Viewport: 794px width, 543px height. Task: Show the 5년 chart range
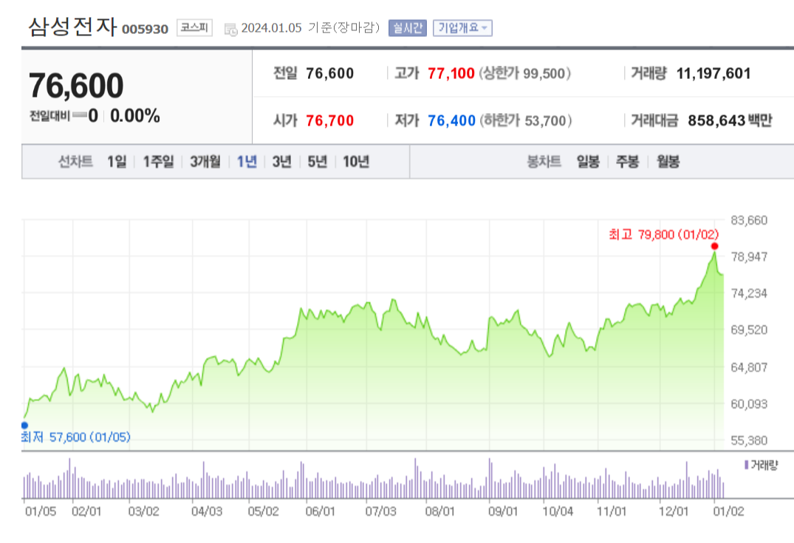click(317, 162)
